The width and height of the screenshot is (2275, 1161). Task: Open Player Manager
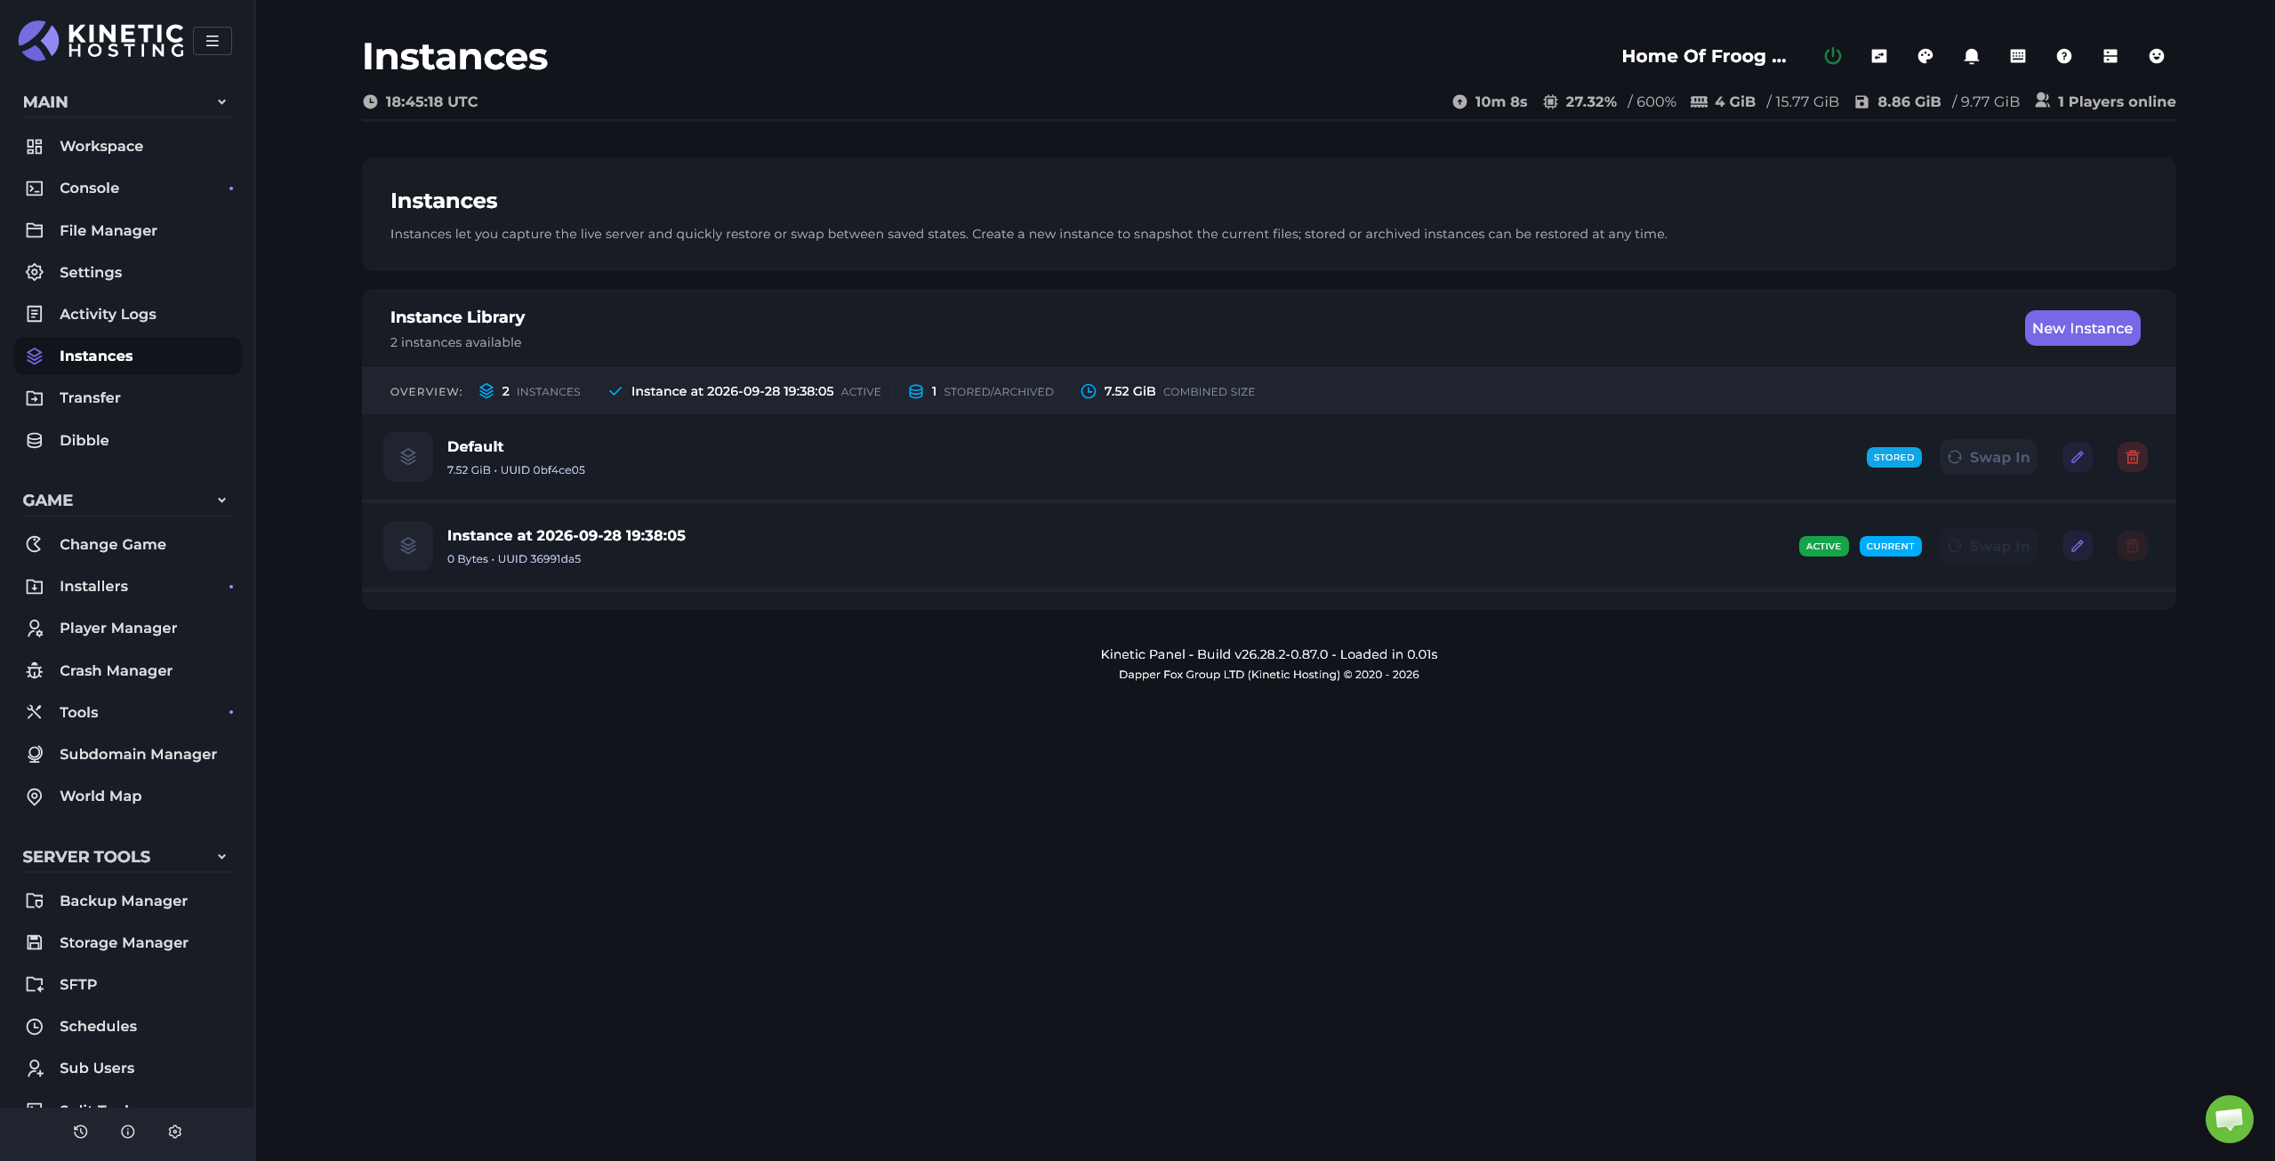[x=128, y=628]
